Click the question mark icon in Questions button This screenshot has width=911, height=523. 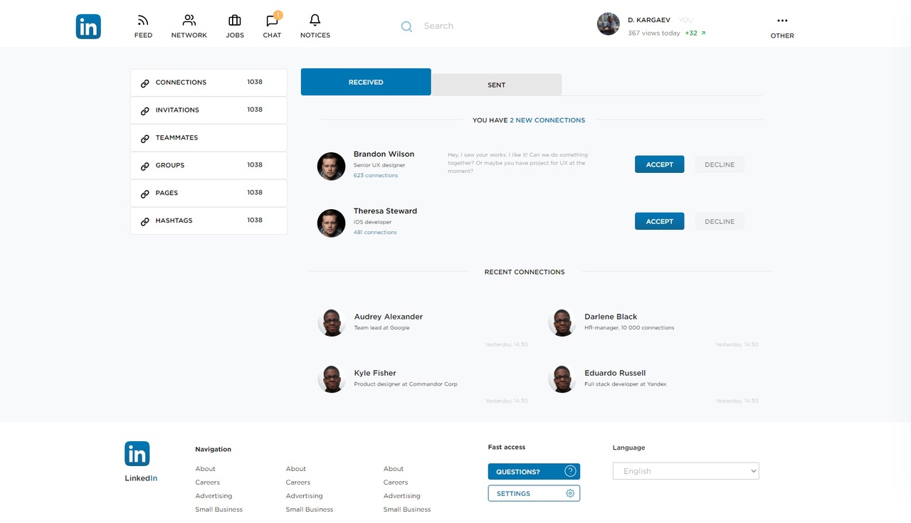(570, 471)
